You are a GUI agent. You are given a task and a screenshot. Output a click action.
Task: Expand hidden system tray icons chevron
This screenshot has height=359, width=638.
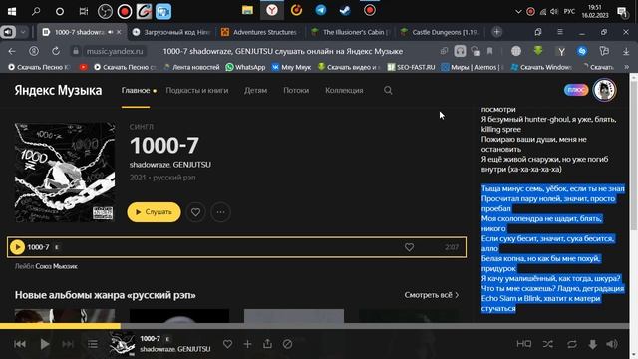(x=518, y=11)
